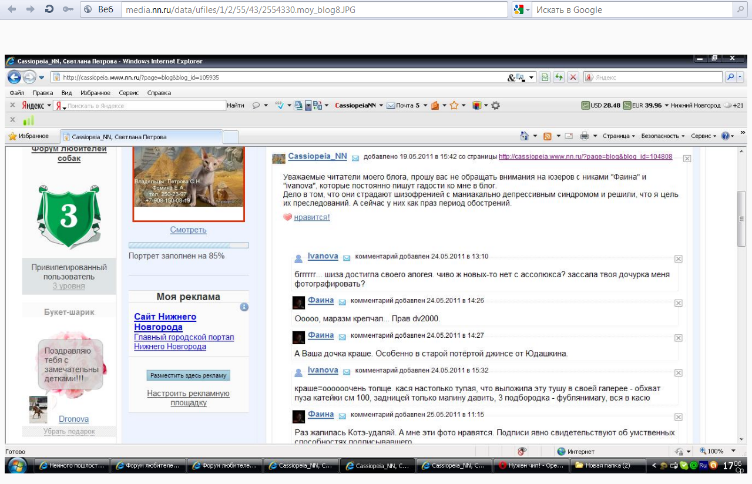Screen dimensions: 752x484
Task: Click the magnifier search button in IE
Action: pyautogui.click(x=730, y=77)
